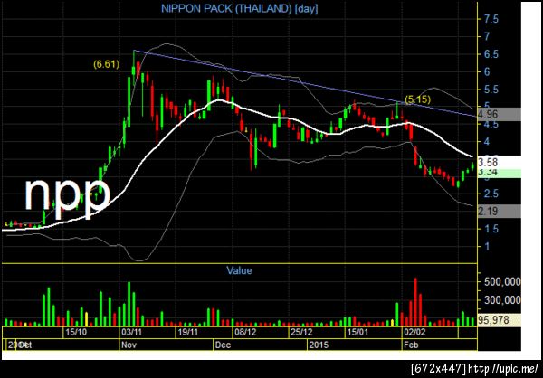This screenshot has width=543, height=378.
Task: Click the Dec month label
Action: click(x=223, y=345)
